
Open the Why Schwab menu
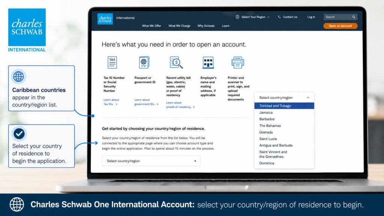(206, 26)
